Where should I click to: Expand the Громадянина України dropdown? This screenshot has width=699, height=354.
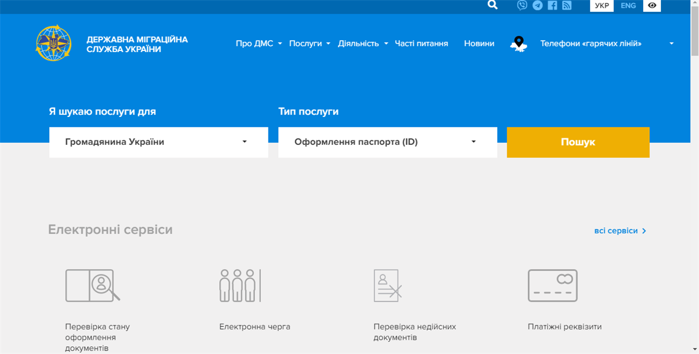[x=159, y=142]
